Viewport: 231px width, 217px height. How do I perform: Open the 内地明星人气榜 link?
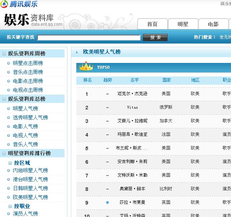click(30, 171)
